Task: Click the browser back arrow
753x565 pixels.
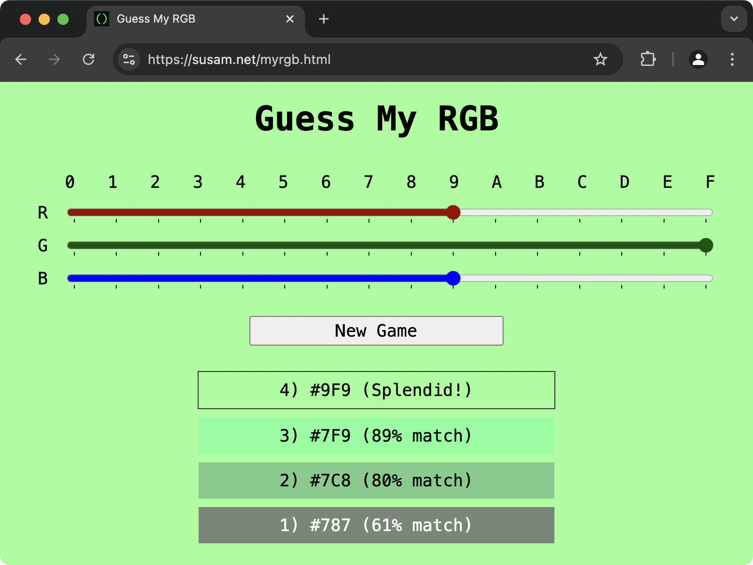Action: (21, 59)
